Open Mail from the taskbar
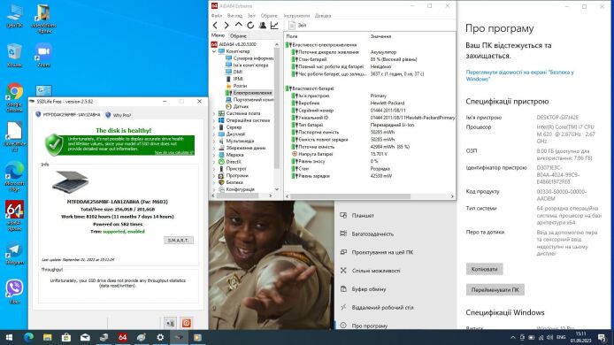Screen dimensions: 614x345 pyautogui.click(x=85, y=337)
